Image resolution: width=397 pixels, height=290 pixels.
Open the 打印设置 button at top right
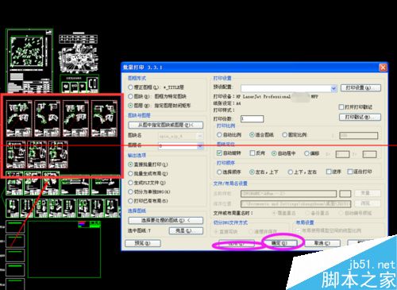coord(360,87)
